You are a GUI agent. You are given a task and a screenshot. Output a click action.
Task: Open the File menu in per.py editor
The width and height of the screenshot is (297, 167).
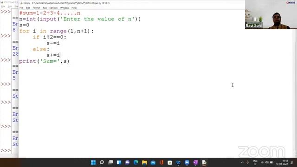click(21, 8)
